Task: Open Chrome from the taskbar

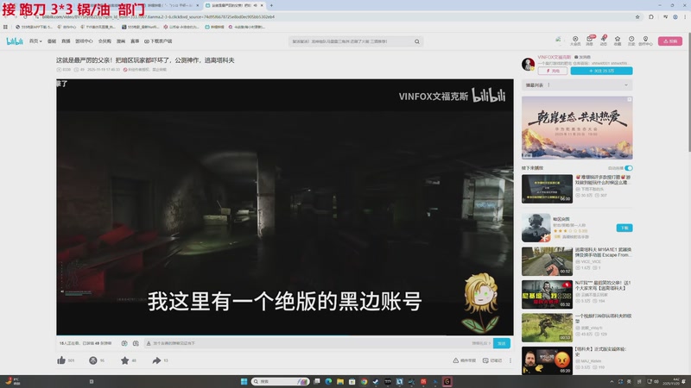Action: [x=364, y=381]
